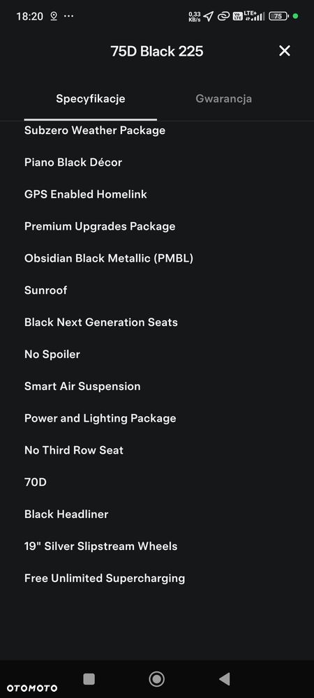Tap the navigation arrow status icon
This screenshot has height=698, width=314.
point(209,17)
